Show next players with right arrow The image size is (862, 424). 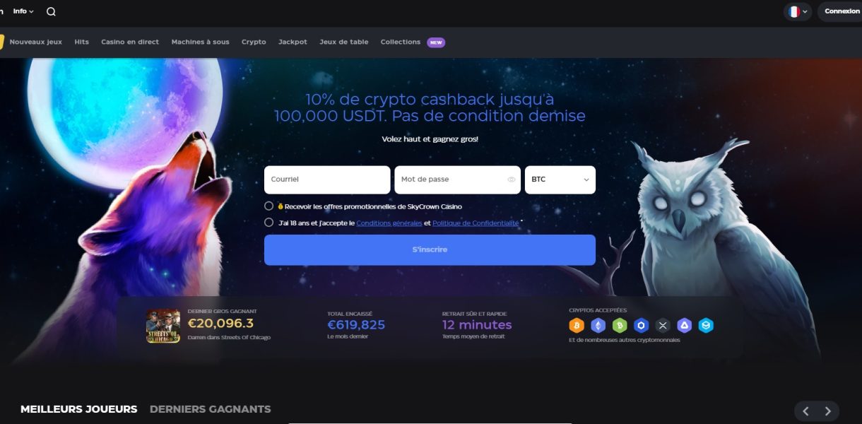click(x=828, y=411)
